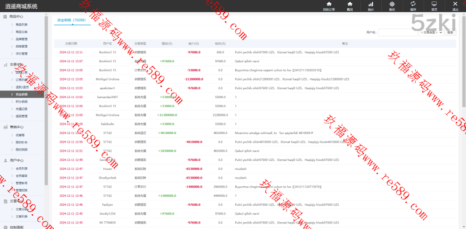This screenshot has width=466, height=229.
Task: Open the 交易类型 dropdown filter
Action: [x=431, y=32]
